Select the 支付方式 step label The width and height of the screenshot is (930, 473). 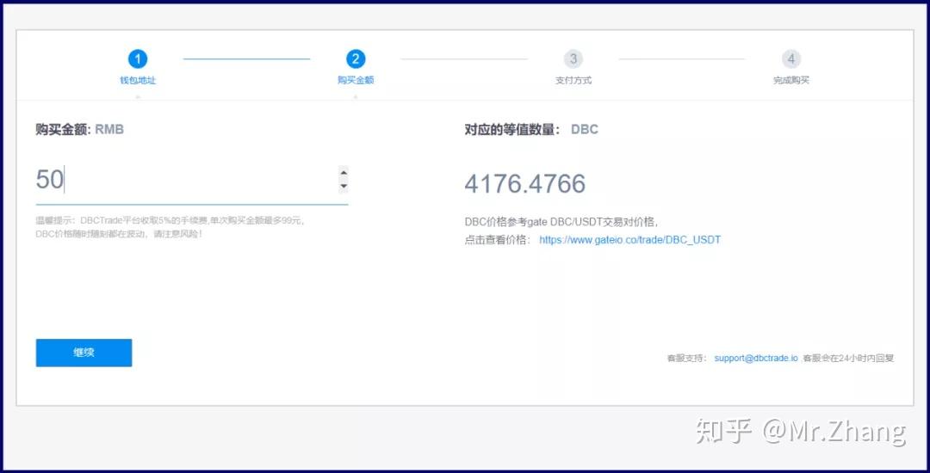pos(573,81)
